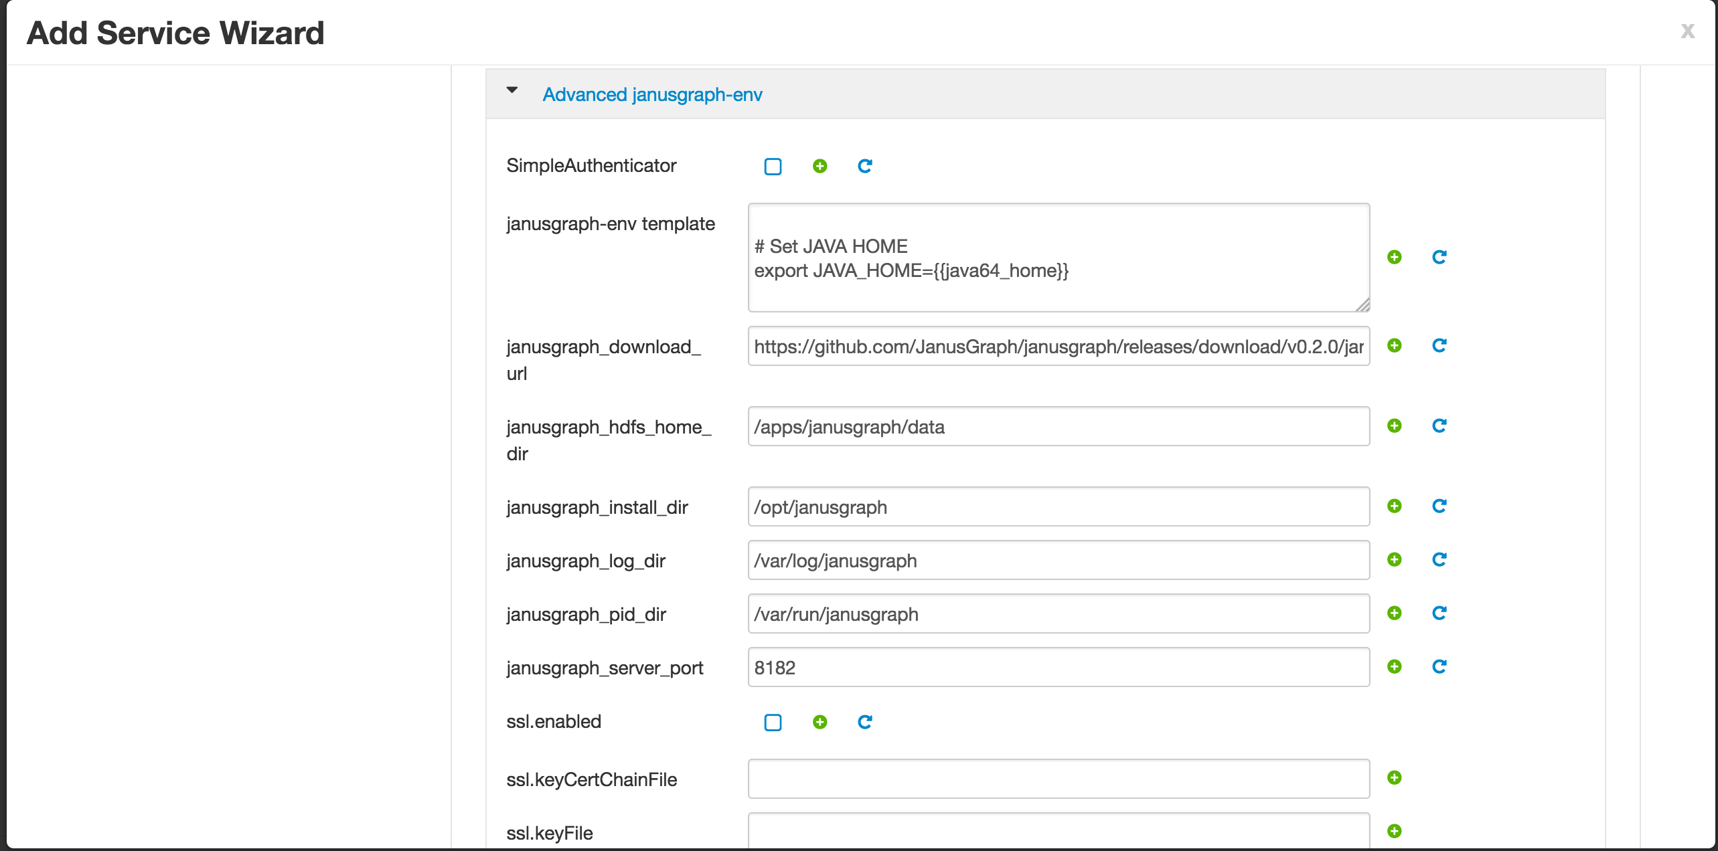Click undo arrow icon for SimpleAuthenticator
The width and height of the screenshot is (1718, 851).
pyautogui.click(x=865, y=166)
